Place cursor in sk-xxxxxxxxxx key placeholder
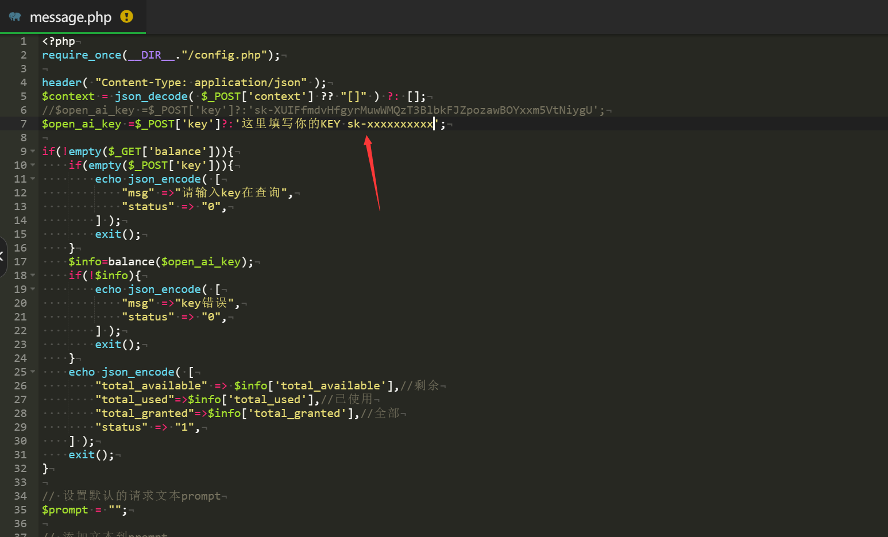 pos(391,123)
